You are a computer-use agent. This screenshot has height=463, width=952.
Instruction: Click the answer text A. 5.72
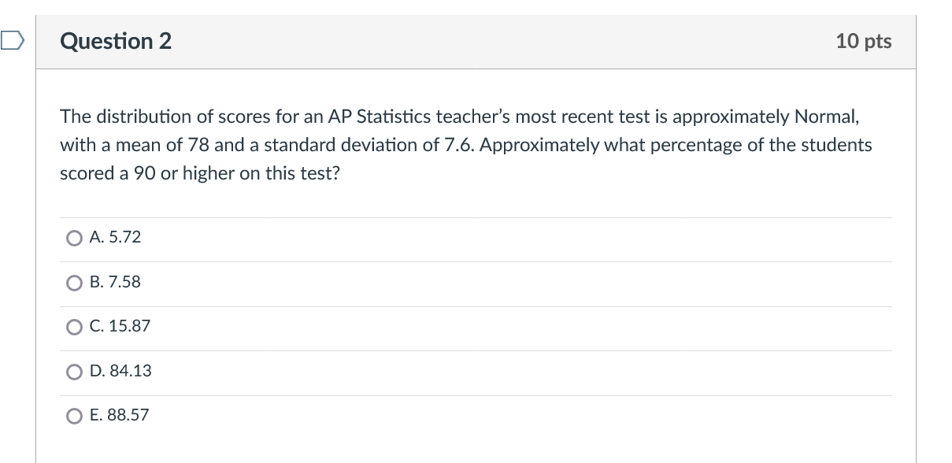coord(115,237)
